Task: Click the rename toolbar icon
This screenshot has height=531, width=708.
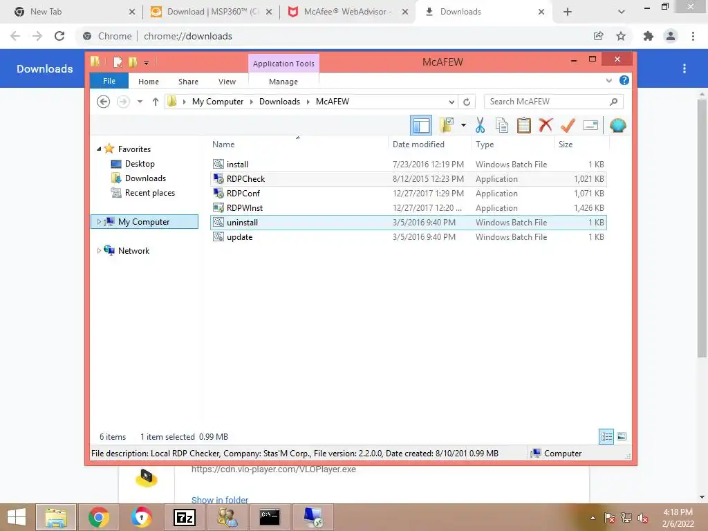Action: tap(590, 125)
